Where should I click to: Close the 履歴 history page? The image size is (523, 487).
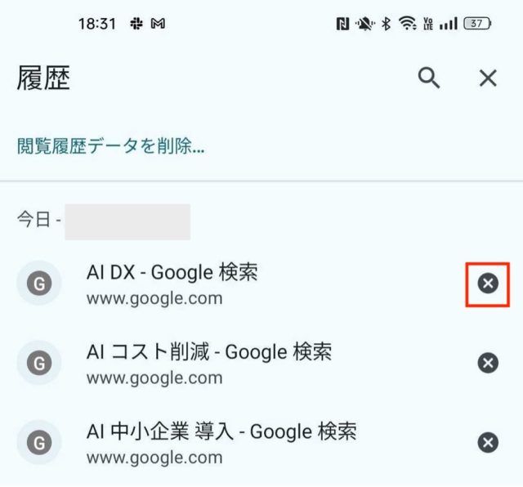click(488, 78)
